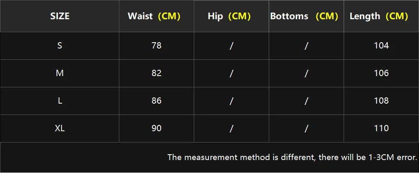The height and width of the screenshot is (173, 419).
Task: Click waist value 82
Action: (x=156, y=73)
